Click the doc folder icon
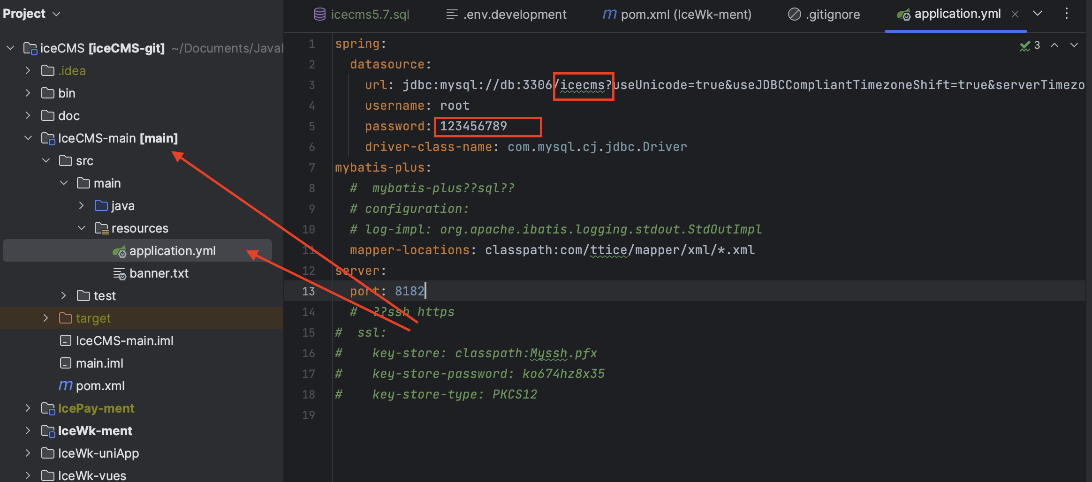1092x482 pixels. pyautogui.click(x=48, y=115)
